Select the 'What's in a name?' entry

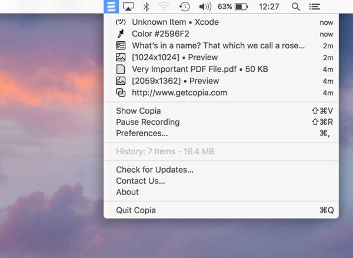[221, 45]
